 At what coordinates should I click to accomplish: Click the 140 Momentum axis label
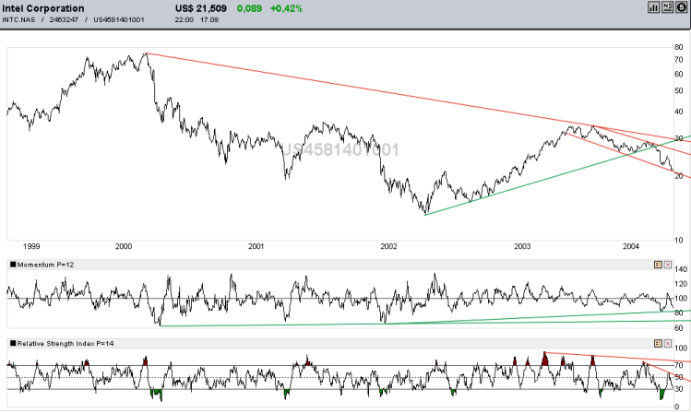point(681,269)
